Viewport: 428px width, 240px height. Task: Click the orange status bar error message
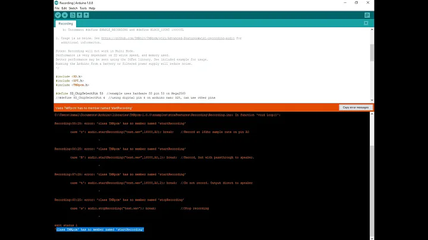pyautogui.click(x=94, y=108)
